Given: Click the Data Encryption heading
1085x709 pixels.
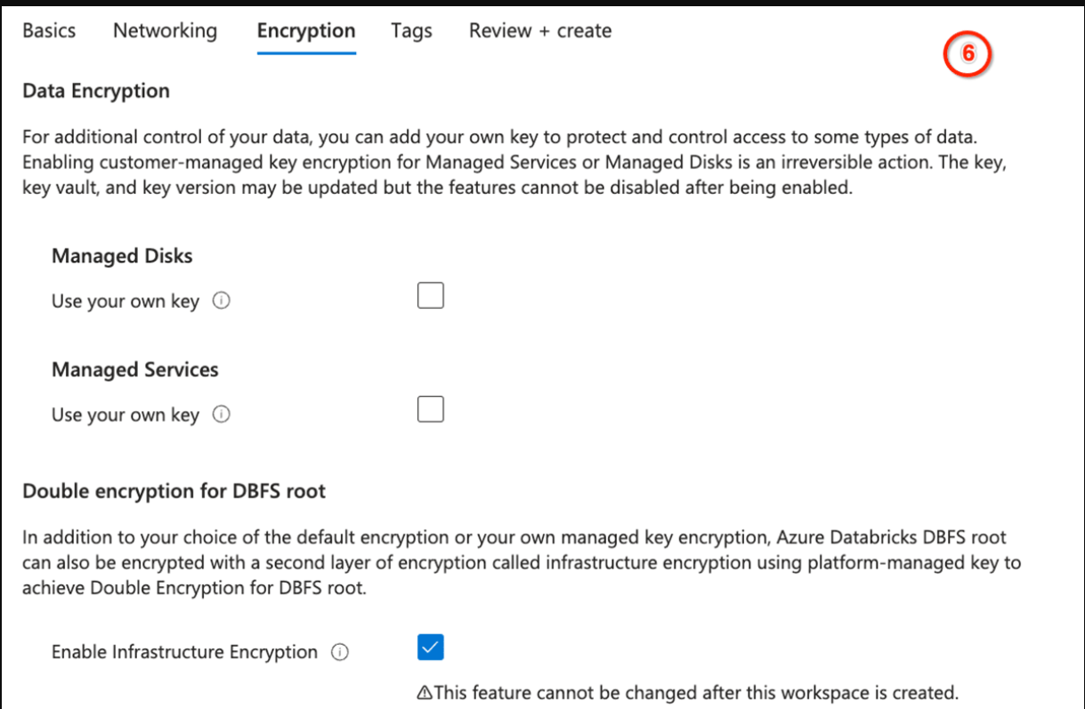Looking at the screenshot, I should click(x=96, y=91).
